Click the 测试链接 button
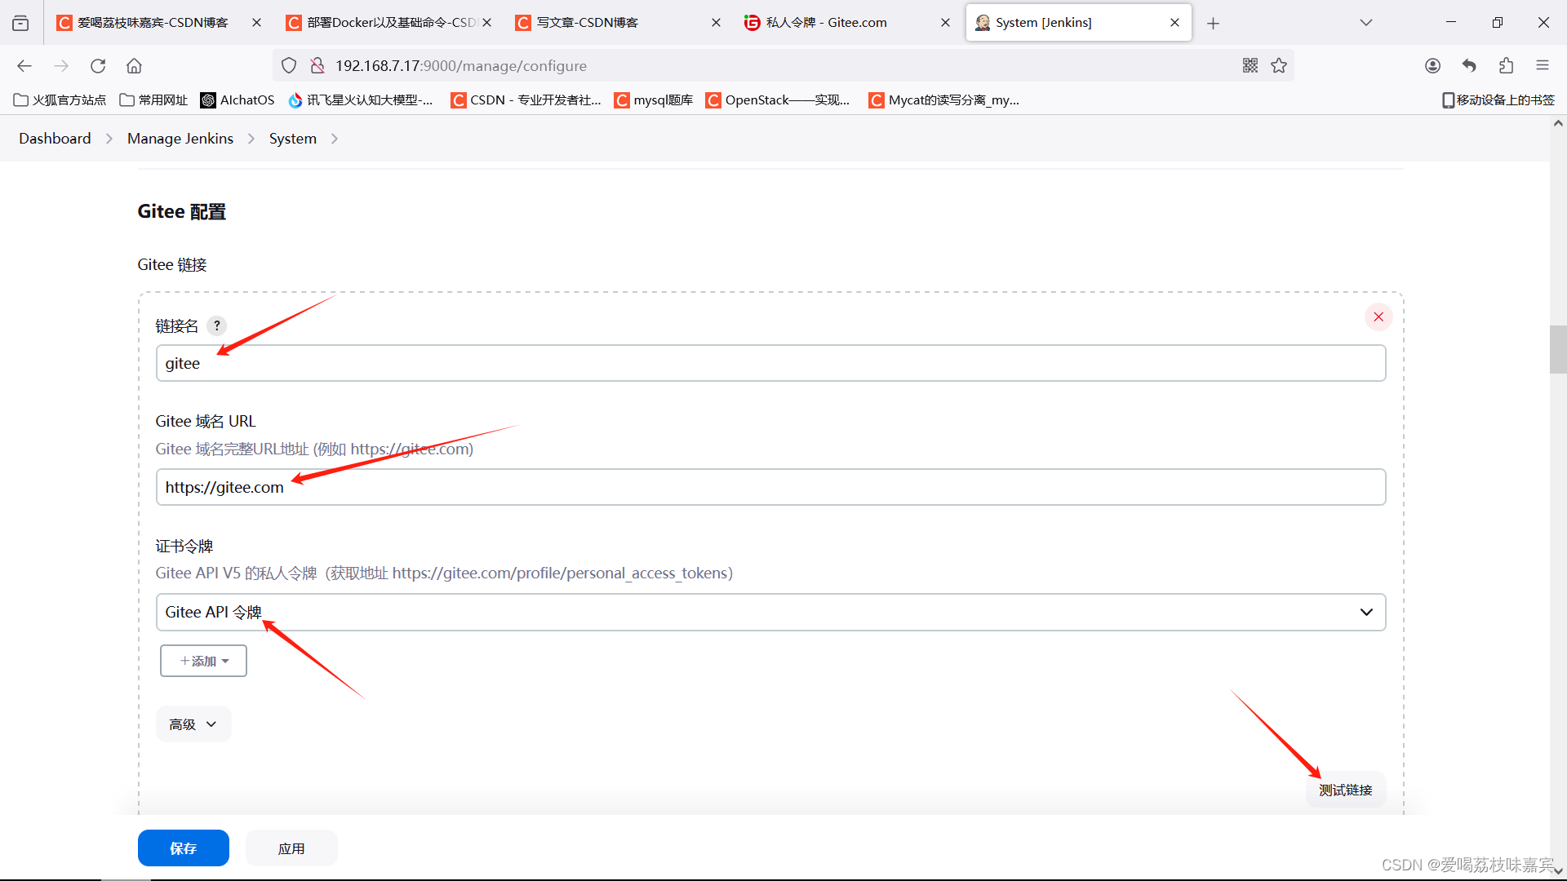Screen dimensions: 1567x881 tap(1346, 790)
